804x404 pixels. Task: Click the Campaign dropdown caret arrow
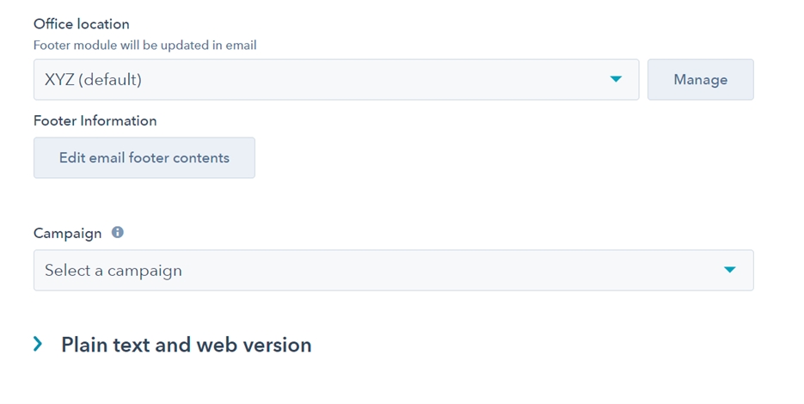pos(730,270)
